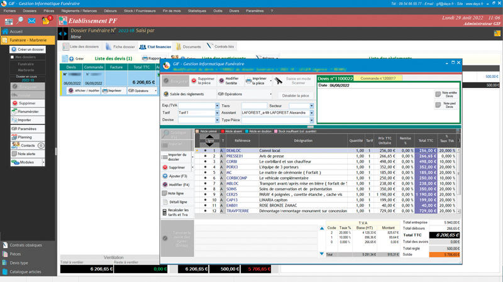
Task: Open Paramètres in the left sidebar
Action: coord(28,129)
